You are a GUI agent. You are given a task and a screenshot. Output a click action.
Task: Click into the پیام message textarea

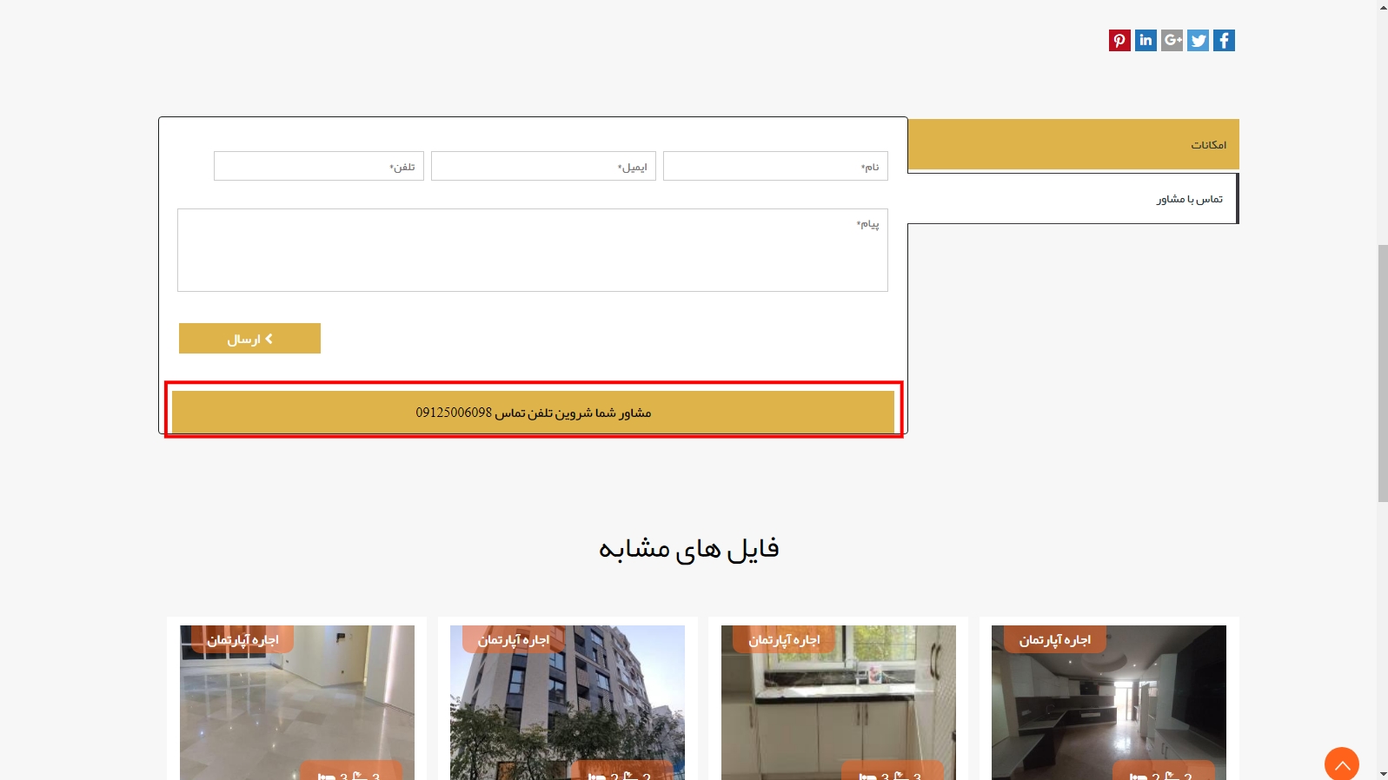(x=533, y=250)
